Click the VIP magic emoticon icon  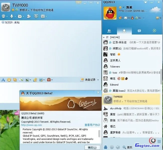tap(15, 80)
